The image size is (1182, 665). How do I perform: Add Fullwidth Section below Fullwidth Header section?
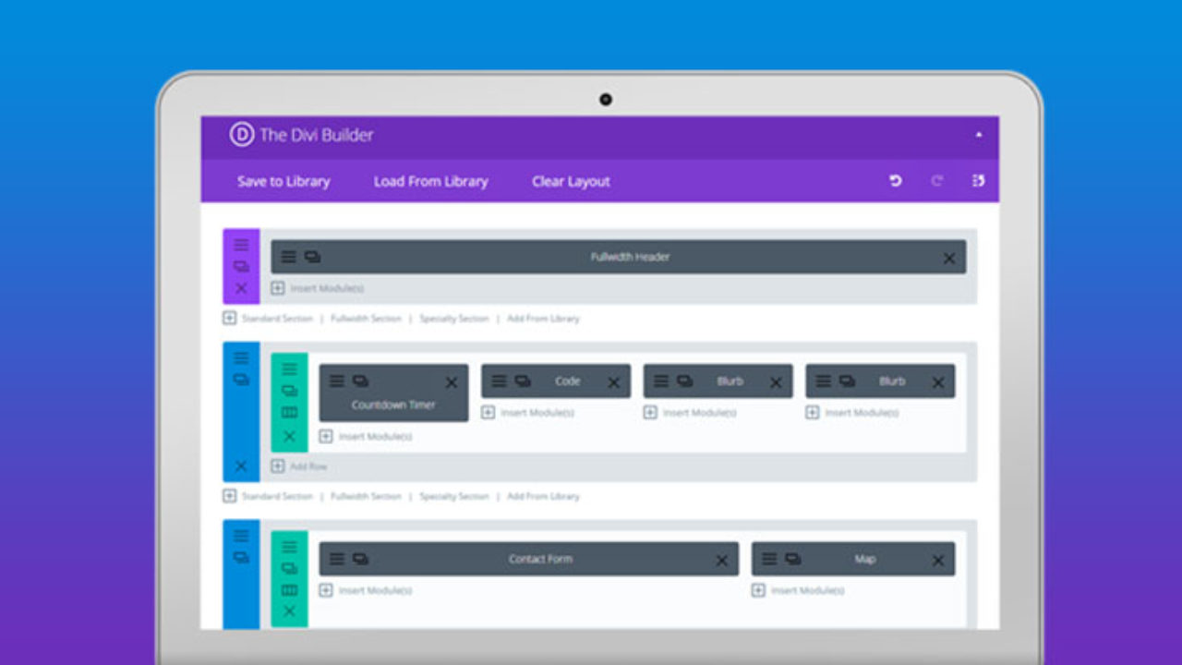(366, 318)
